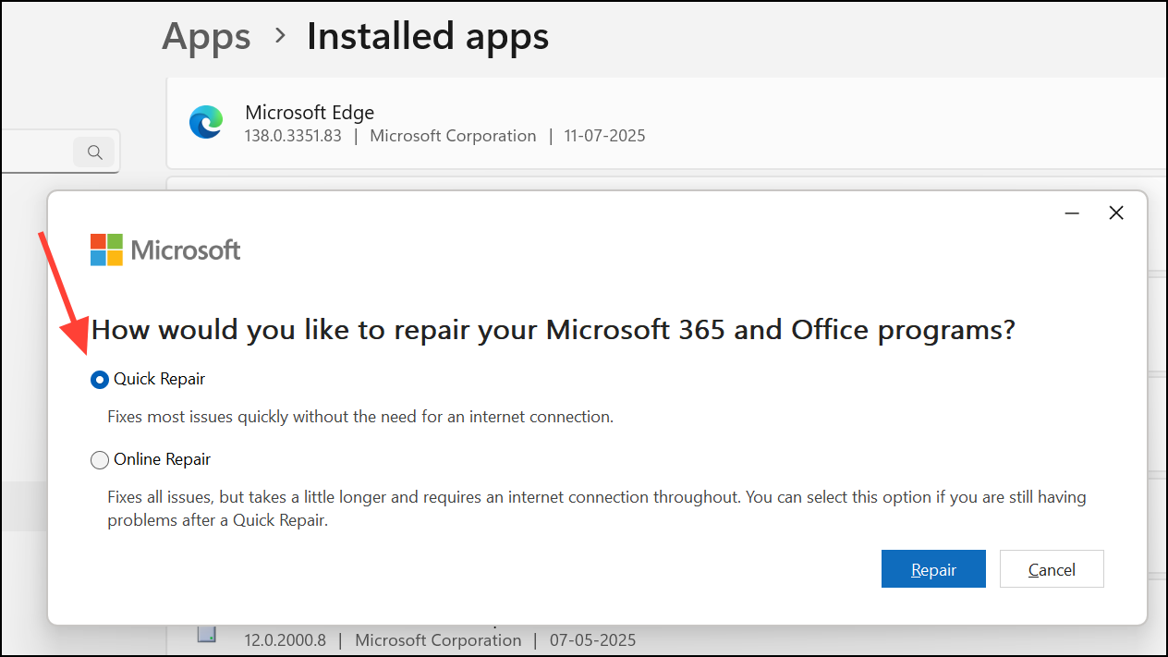Click the Microsoft four-color logo

[x=106, y=249]
